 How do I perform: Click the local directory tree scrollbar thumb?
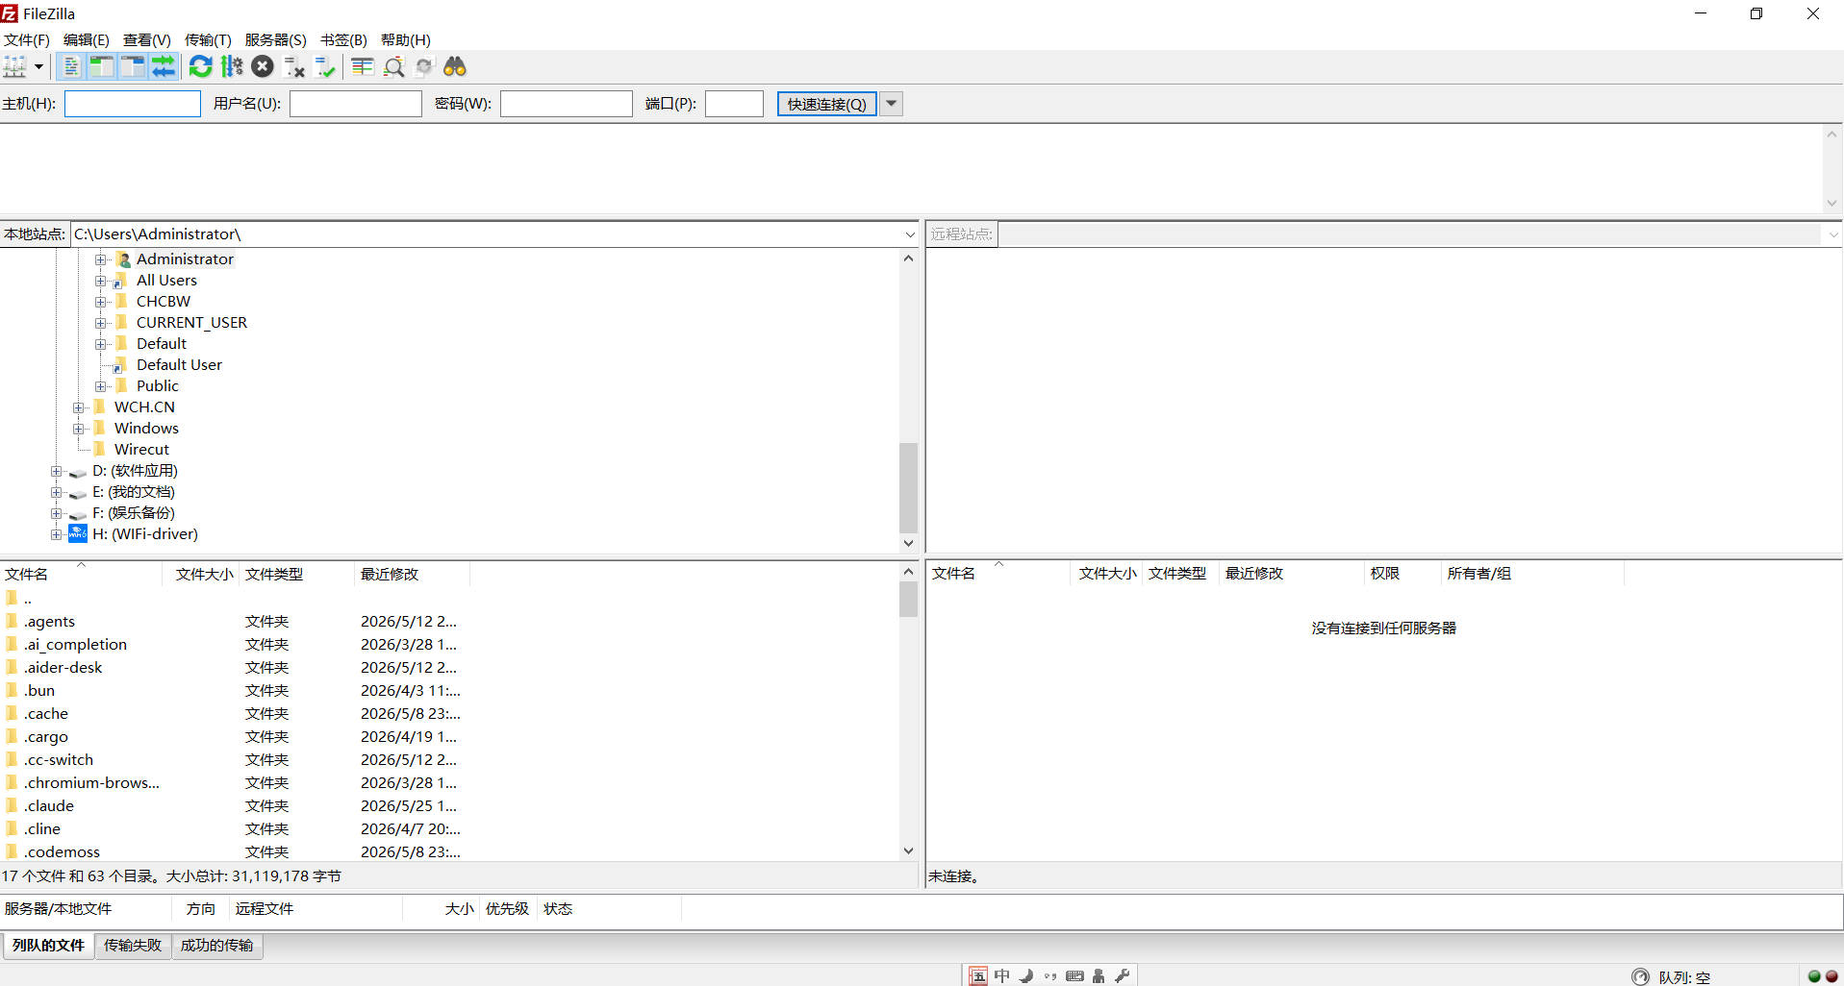(x=908, y=487)
